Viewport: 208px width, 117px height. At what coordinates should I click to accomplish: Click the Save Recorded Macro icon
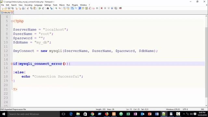tap(116, 8)
